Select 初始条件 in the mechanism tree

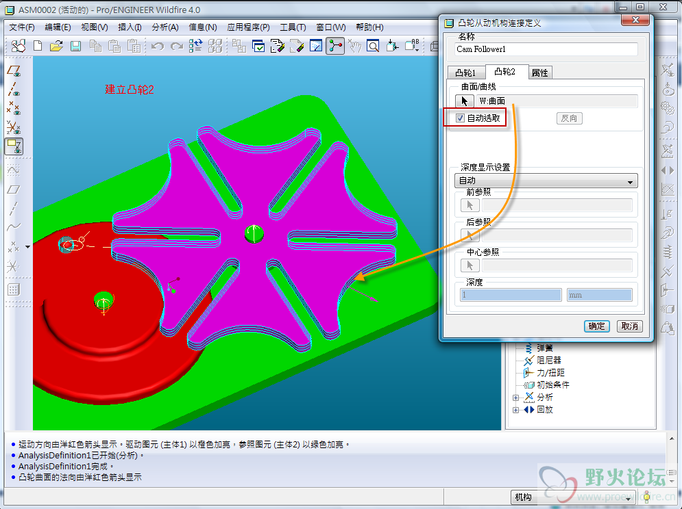pos(553,384)
